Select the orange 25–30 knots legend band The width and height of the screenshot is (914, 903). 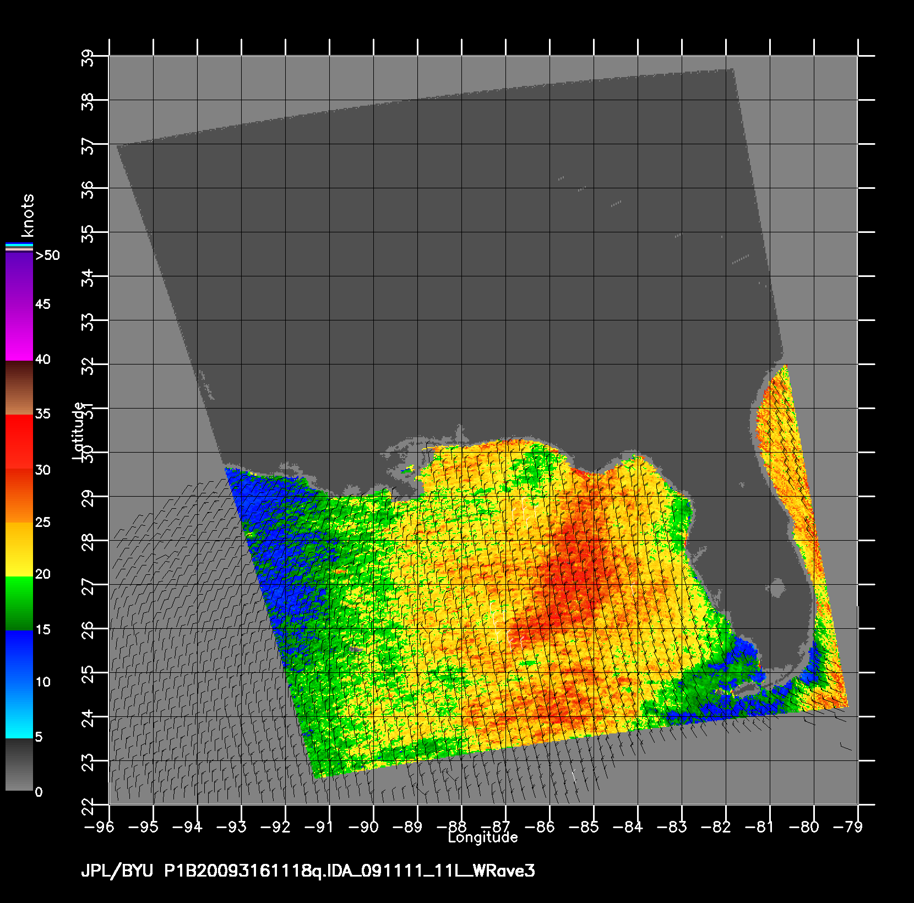click(x=19, y=496)
